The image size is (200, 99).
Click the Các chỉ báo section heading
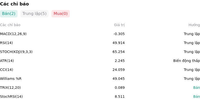pyautogui.click(x=14, y=4)
